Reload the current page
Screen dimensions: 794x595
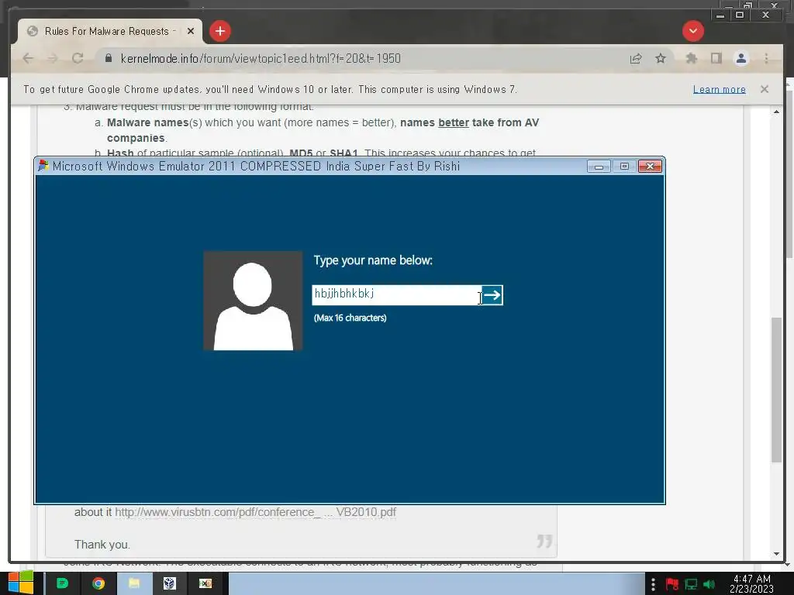[78, 59]
